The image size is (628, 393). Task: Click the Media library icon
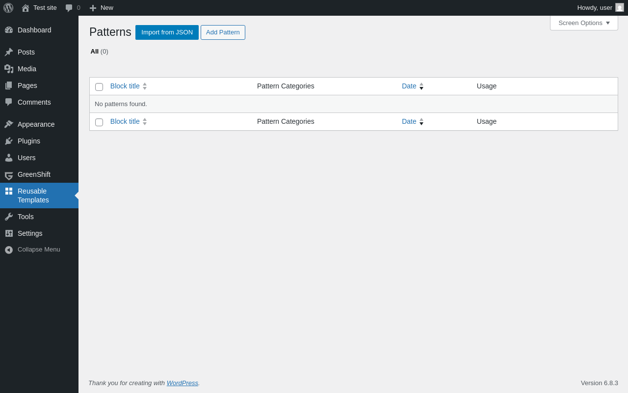point(9,69)
